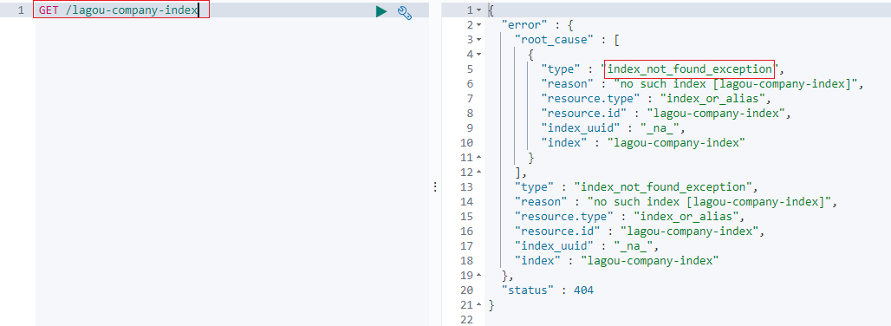Open the wrench options menu for the request
891x326 pixels.
(x=404, y=12)
